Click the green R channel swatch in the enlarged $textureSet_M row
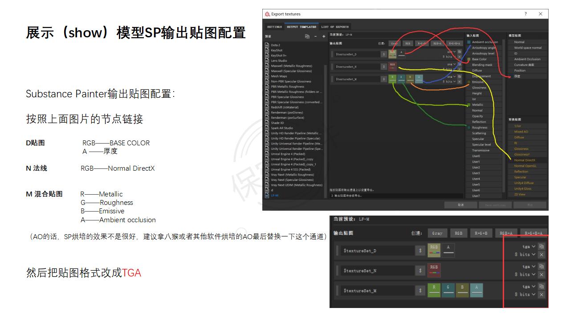The width and height of the screenshot is (570, 320). [434, 290]
